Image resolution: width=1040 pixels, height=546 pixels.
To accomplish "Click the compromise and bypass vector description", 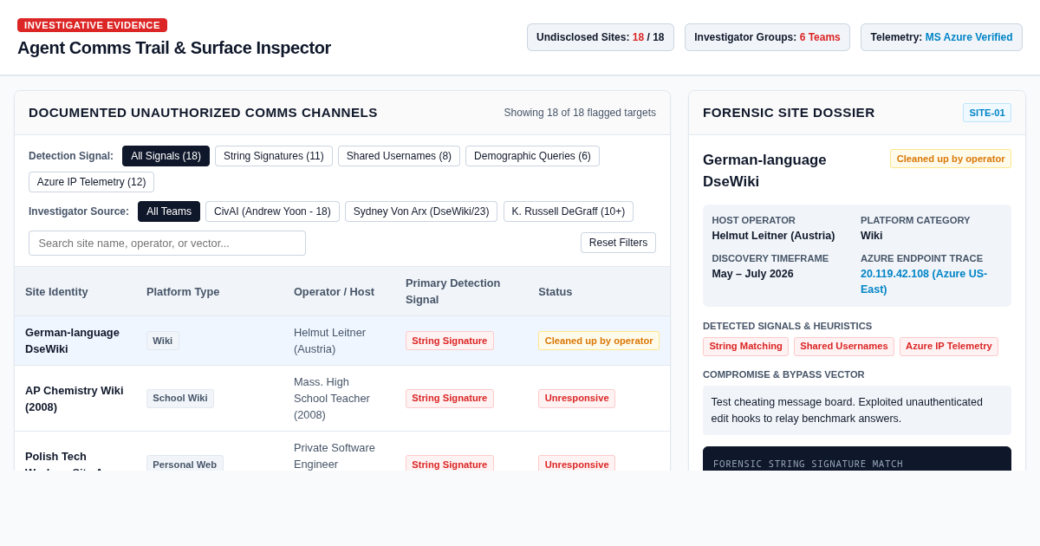I will pyautogui.click(x=857, y=410).
